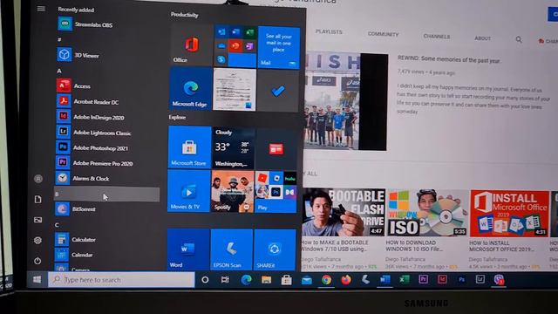Play the featured REWIND video thumbnail

346,101
